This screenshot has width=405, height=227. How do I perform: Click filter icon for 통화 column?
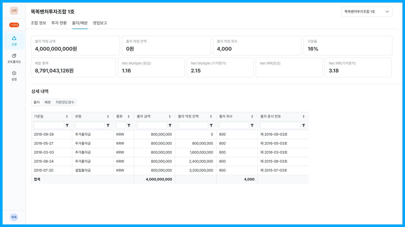pos(129,126)
